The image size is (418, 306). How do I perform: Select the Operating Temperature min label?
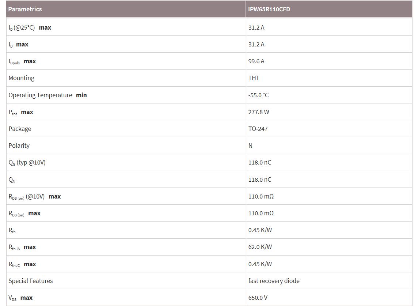(x=47, y=95)
